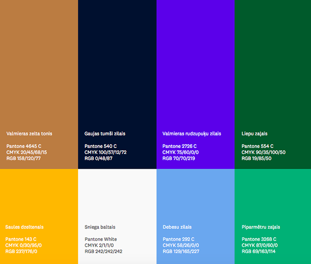Pick the violet Valmieras rudzupuķu zilais swatch
The height and width of the screenshot is (264, 311).
coord(195,64)
